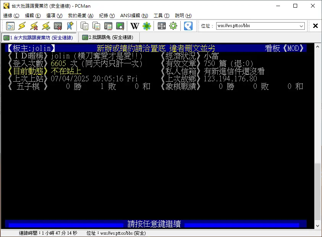Click the paste icon in toolbar

(x=96, y=26)
